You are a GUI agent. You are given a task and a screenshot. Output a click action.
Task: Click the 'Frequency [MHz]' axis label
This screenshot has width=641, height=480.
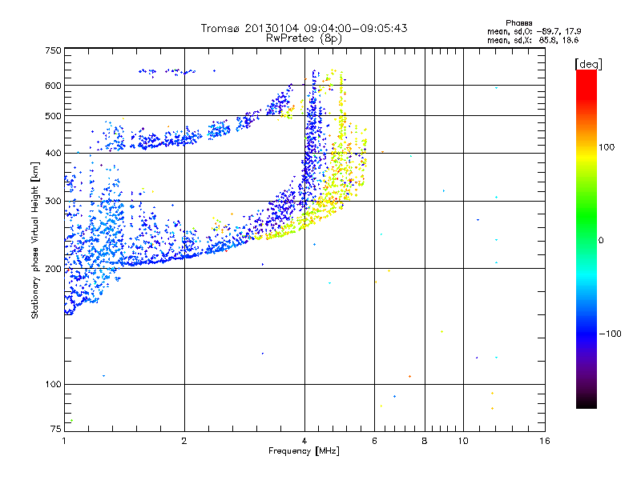304,451
